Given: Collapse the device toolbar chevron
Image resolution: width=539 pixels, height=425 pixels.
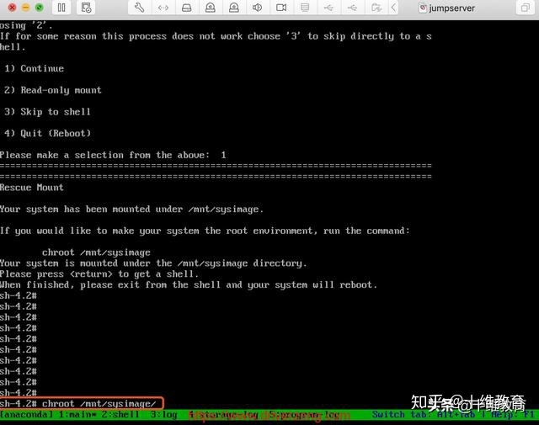Looking at the screenshot, I should pyautogui.click(x=394, y=8).
